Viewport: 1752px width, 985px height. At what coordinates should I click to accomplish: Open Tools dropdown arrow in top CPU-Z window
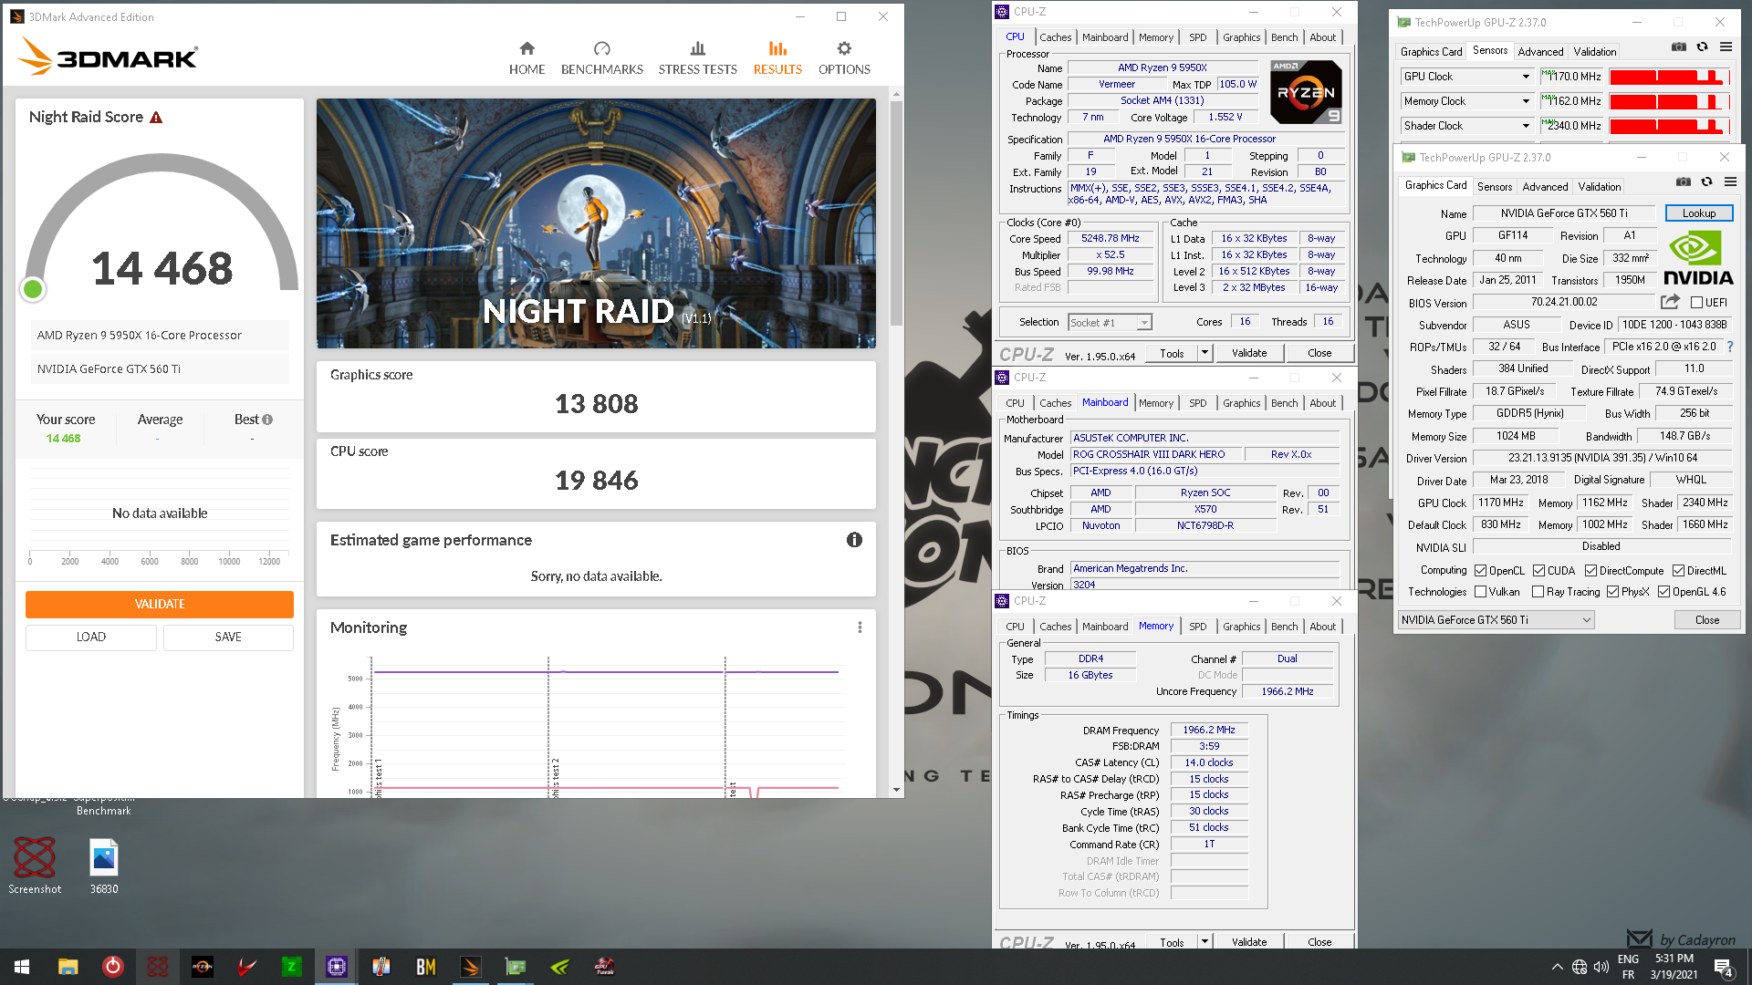point(1204,353)
